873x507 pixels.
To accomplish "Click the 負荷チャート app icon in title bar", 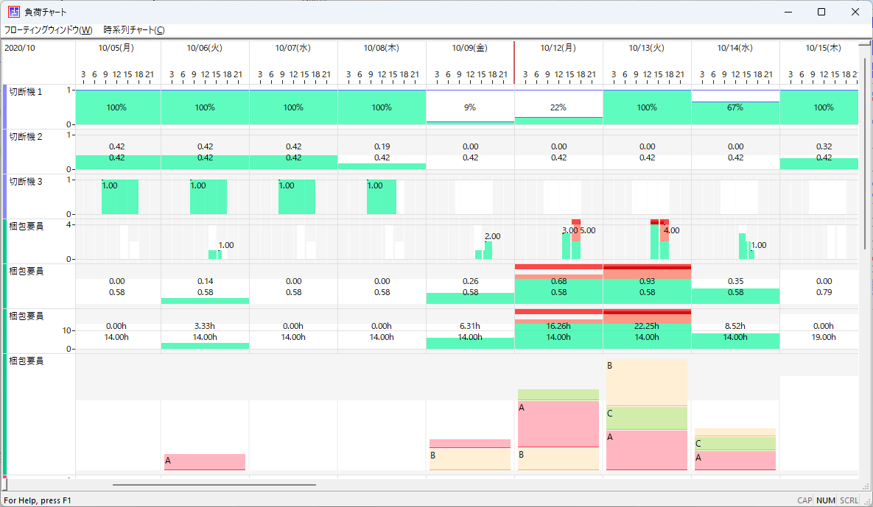I will (14, 12).
